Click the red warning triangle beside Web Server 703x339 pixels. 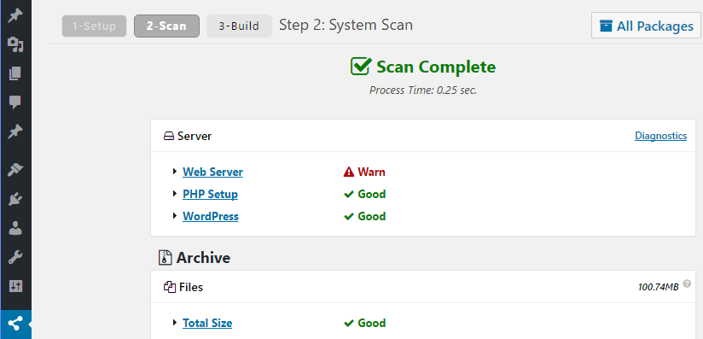click(x=349, y=172)
